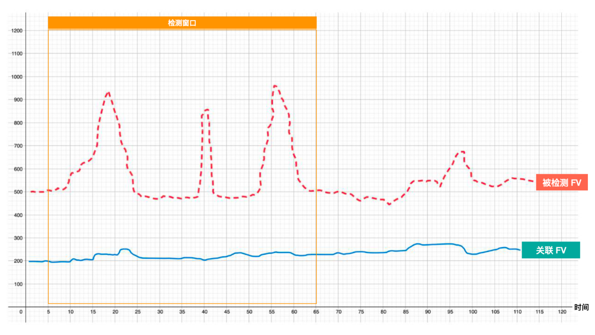The width and height of the screenshot is (595, 335).
Task: Click the 0 tick on the time axis
Action: (x=21, y=312)
